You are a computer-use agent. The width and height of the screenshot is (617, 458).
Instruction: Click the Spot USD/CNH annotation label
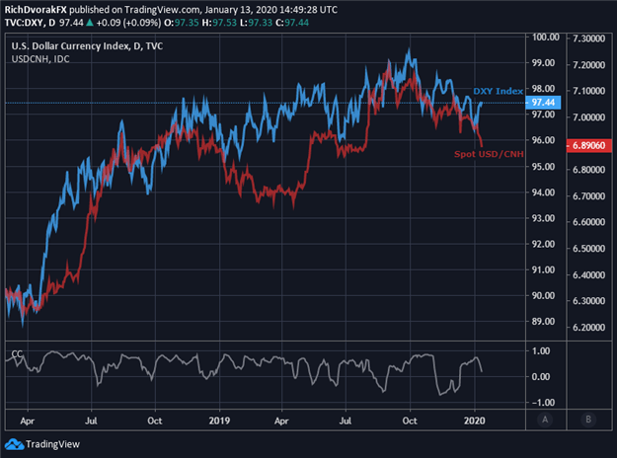tap(489, 154)
